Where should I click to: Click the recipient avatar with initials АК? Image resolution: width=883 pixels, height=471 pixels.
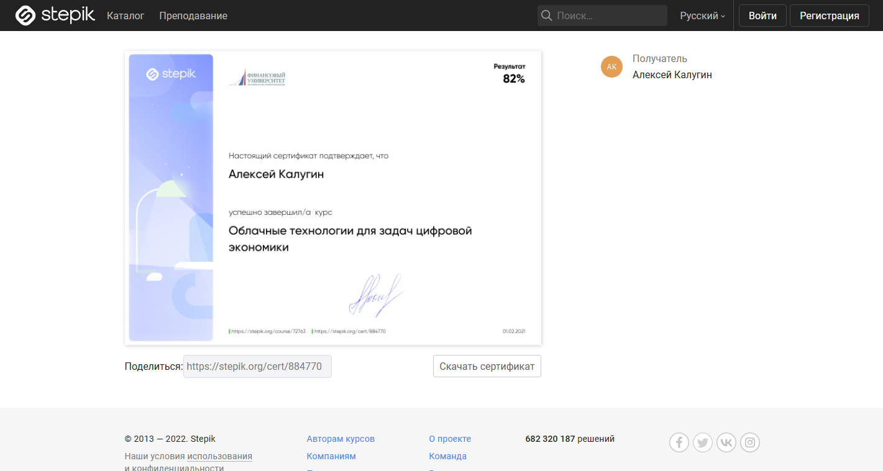611,66
